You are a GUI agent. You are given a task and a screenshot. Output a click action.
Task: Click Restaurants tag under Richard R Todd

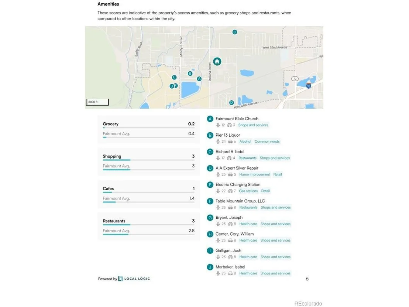(248, 158)
